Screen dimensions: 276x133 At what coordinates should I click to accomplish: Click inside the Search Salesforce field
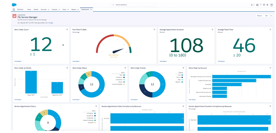[x=133, y=5]
